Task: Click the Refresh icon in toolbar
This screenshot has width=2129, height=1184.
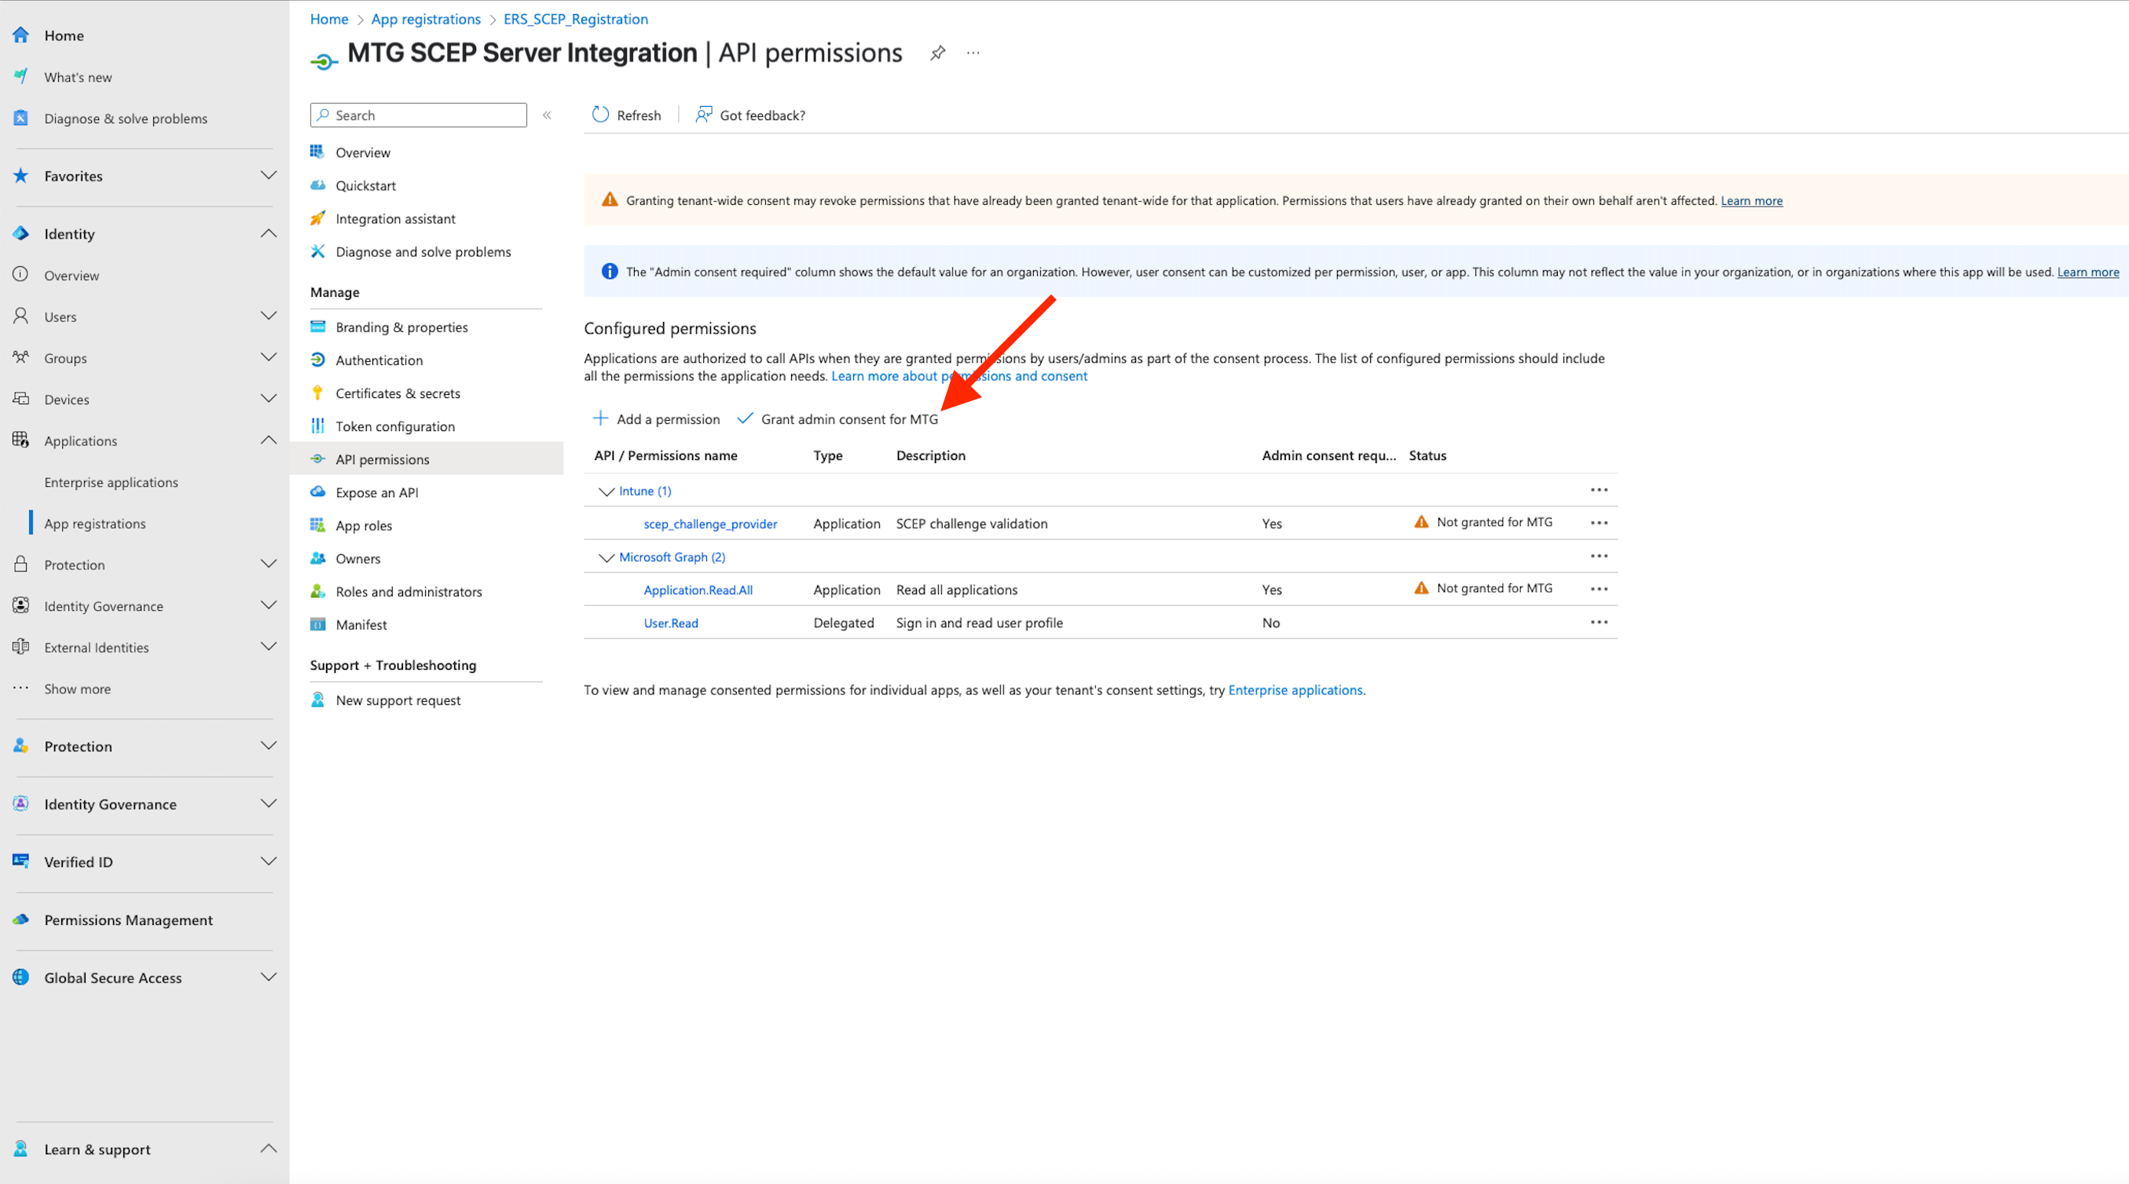Action: (600, 115)
